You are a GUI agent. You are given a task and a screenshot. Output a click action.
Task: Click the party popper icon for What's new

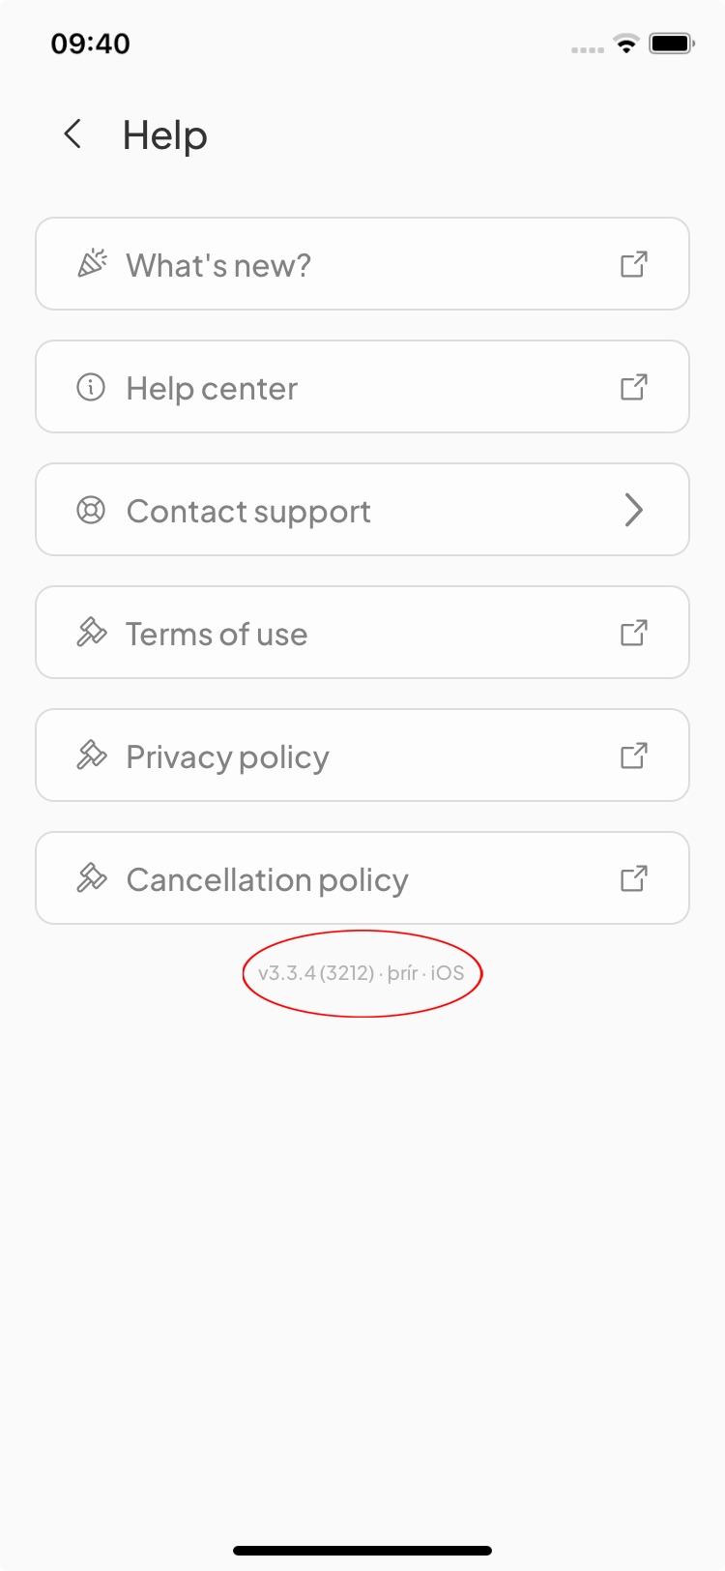coord(92,264)
